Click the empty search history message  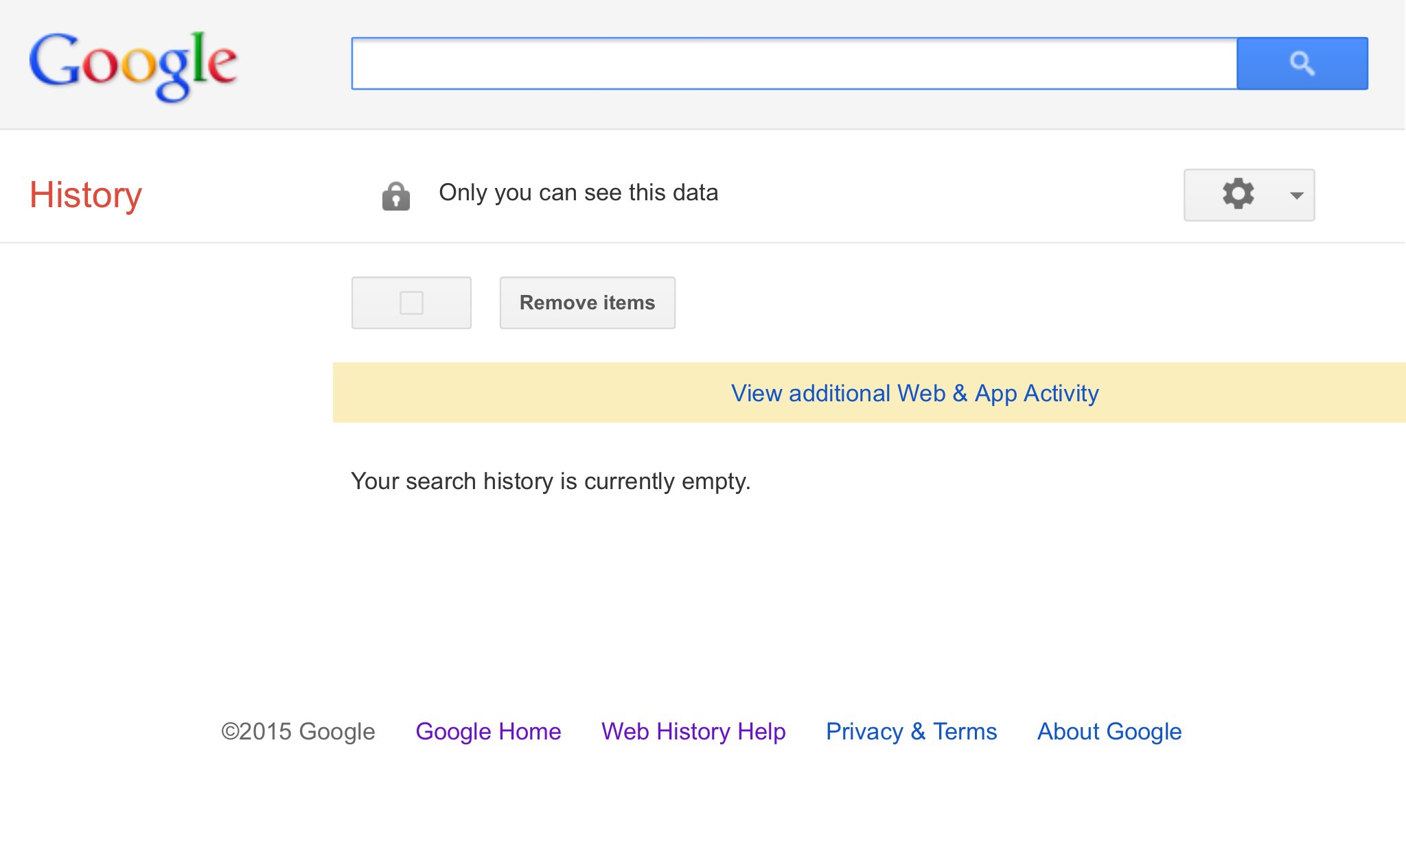point(551,482)
